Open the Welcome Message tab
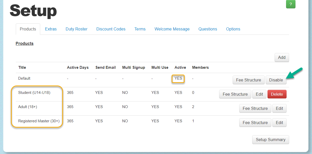Viewport: 312px width, 154px height. click(172, 29)
